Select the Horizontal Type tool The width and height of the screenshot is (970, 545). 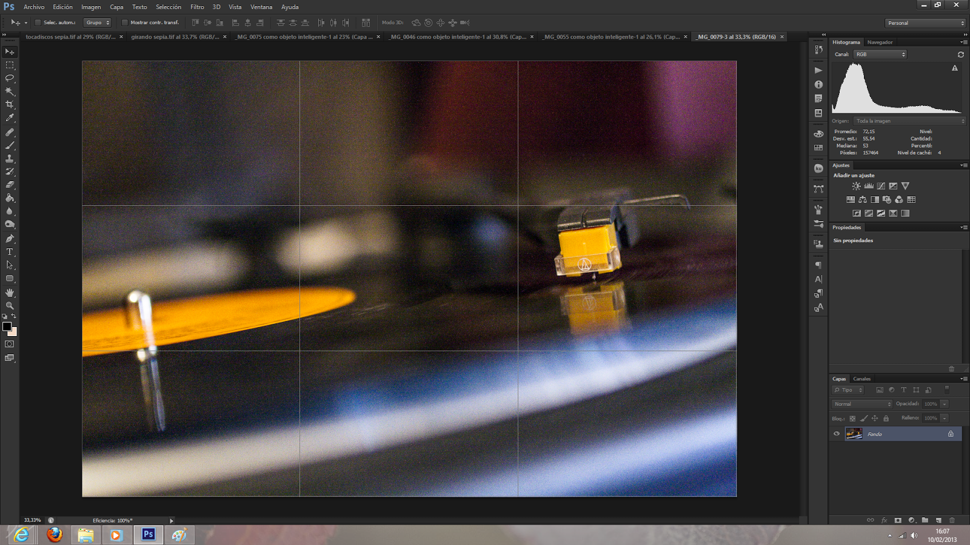coord(10,252)
